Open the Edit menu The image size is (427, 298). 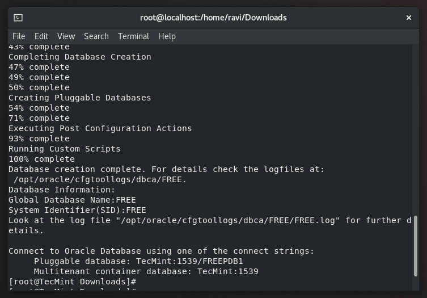point(41,36)
